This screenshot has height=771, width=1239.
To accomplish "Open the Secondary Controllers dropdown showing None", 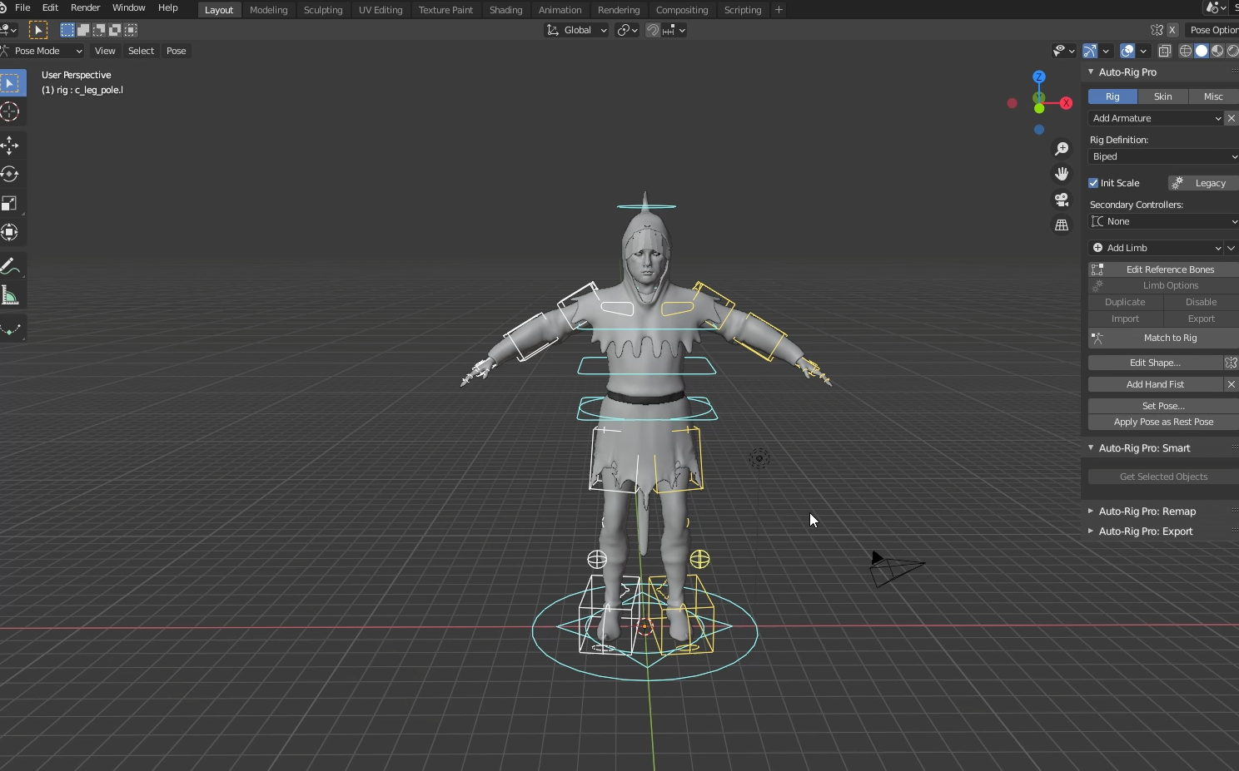I will pyautogui.click(x=1162, y=221).
